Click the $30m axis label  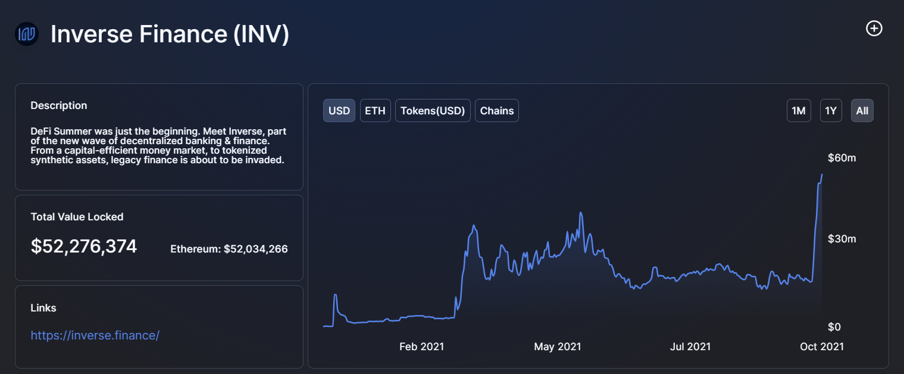click(x=842, y=239)
